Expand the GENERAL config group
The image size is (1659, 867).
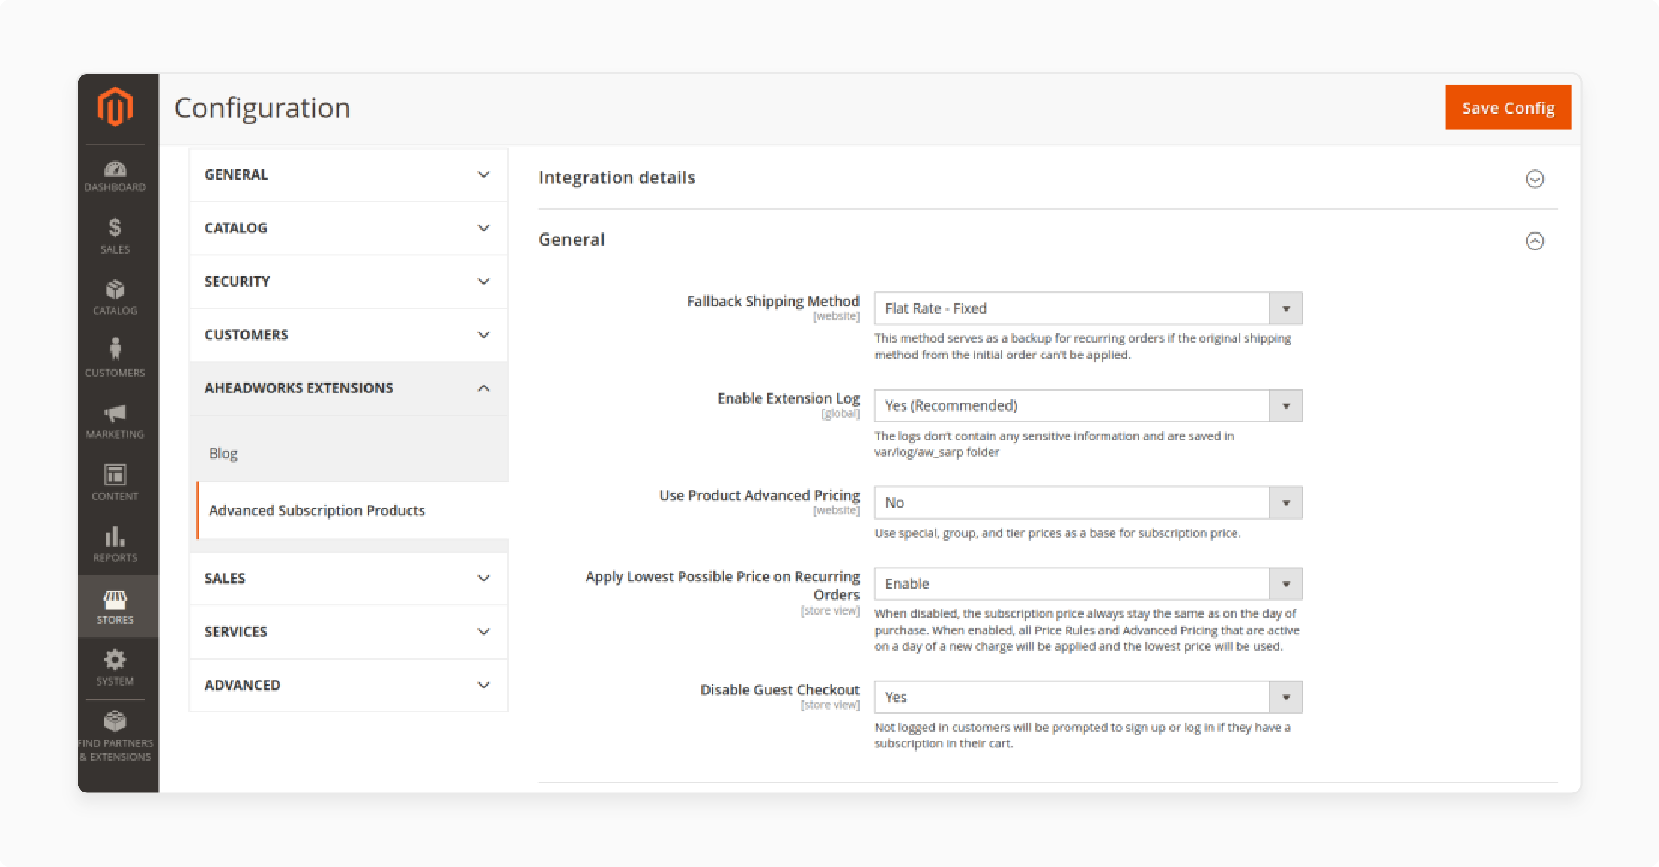click(349, 175)
